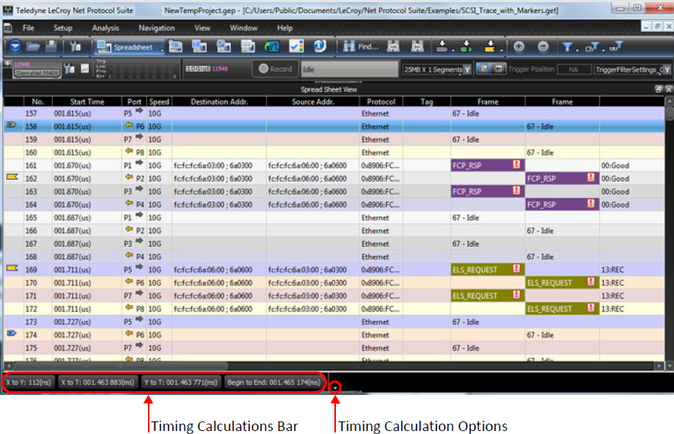Click the gray go-to marker icon
Screen dimensions: 674x434
coord(442,46)
